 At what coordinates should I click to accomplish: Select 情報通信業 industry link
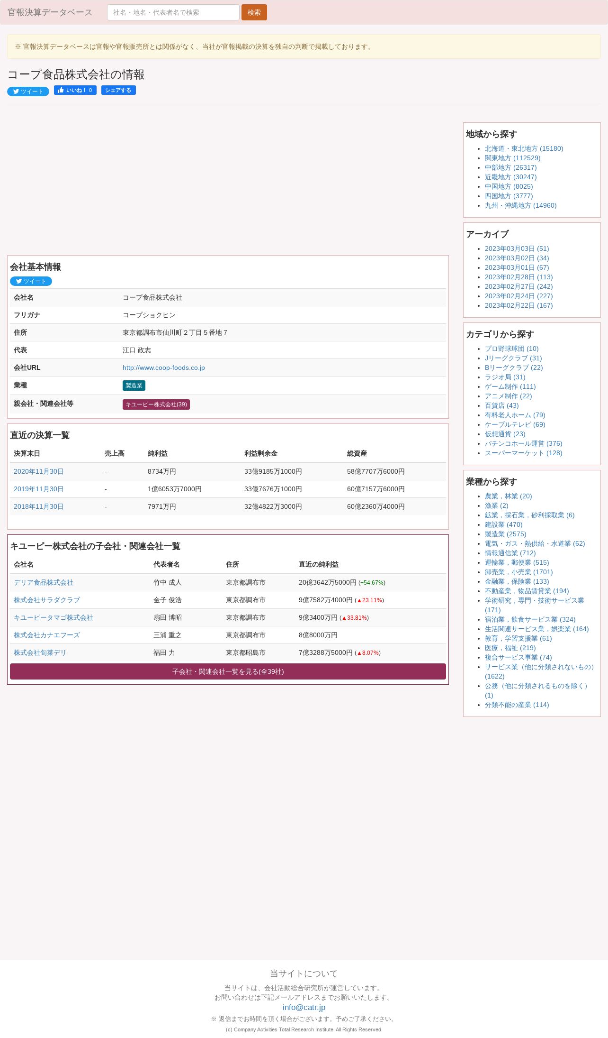[510, 553]
